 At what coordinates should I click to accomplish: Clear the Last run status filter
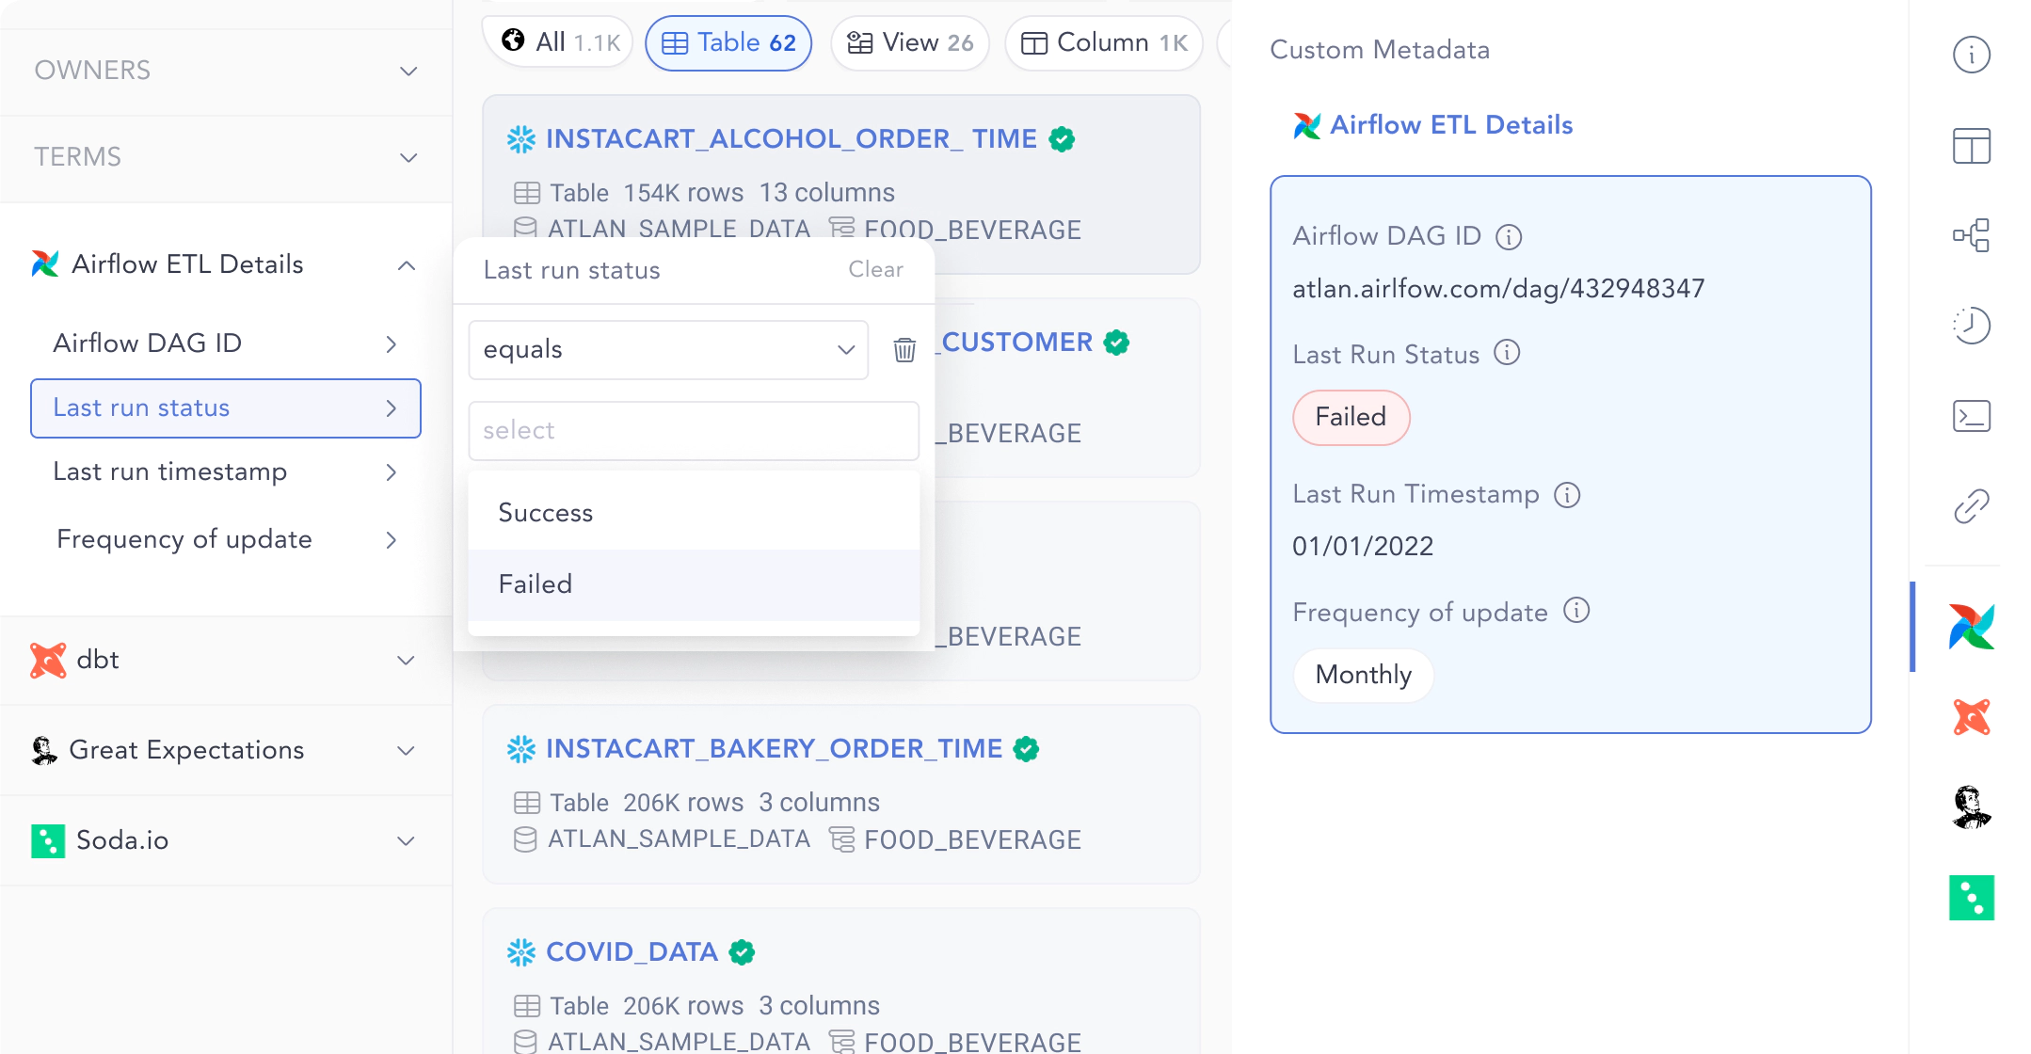(875, 270)
